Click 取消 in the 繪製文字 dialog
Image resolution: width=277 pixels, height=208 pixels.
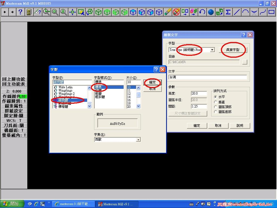218,126
